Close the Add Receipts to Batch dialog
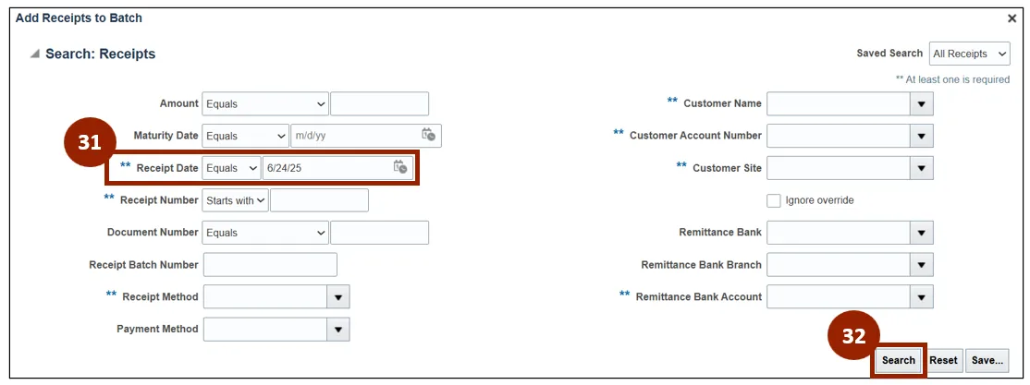1030x385 pixels. tap(1012, 18)
